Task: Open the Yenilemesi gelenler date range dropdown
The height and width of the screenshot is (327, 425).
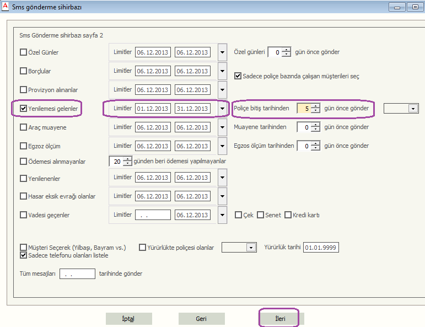Action: pos(222,109)
